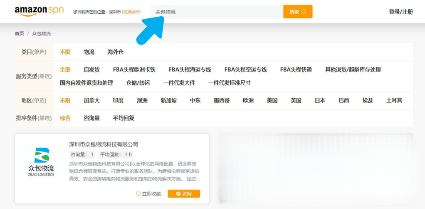425x209 pixels.
Task: Click the 咨询量: 1 tag
Action: click(x=82, y=155)
